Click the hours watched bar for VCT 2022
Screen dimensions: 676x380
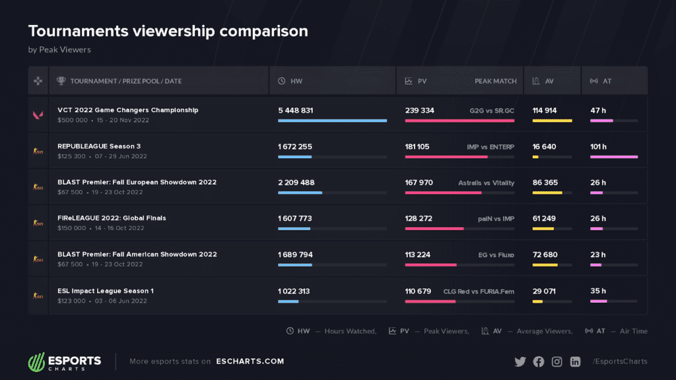(x=333, y=121)
